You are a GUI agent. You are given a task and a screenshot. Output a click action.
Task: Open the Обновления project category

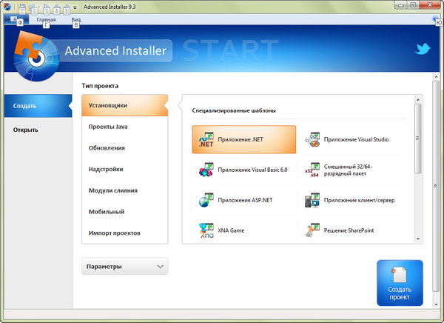click(x=107, y=148)
